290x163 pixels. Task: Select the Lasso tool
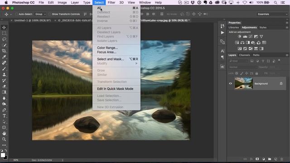[x=4, y=39]
